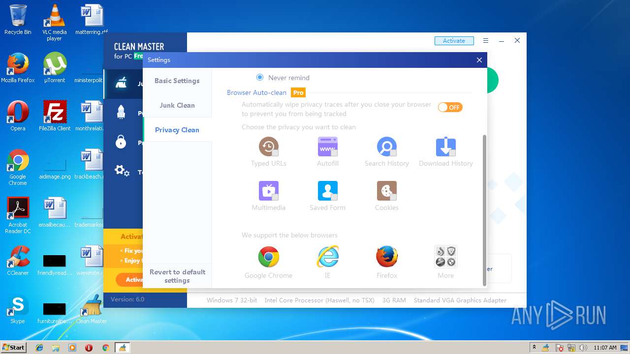Screen dimensions: 630x354
Task: Click the Activate button in the title bar
Action: [x=454, y=41]
